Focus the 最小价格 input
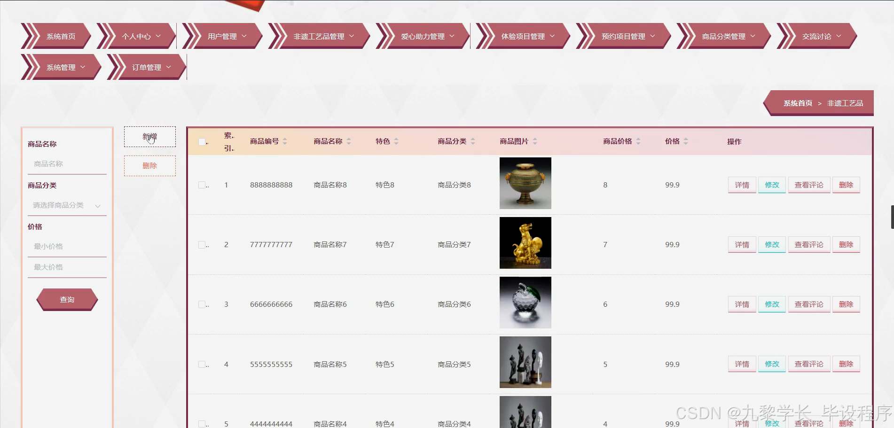 67,247
